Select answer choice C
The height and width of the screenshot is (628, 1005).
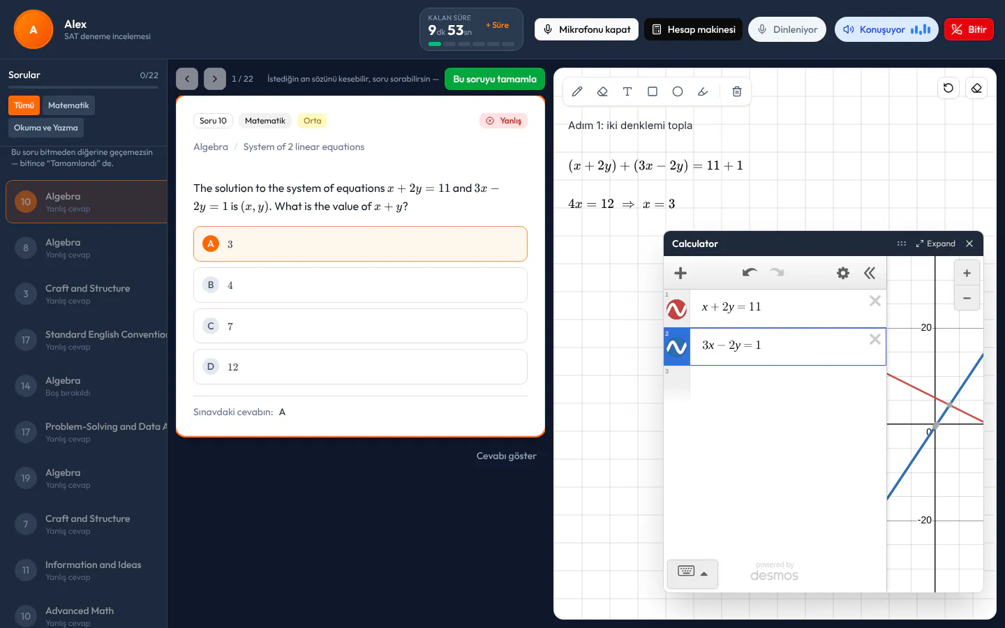pos(360,326)
